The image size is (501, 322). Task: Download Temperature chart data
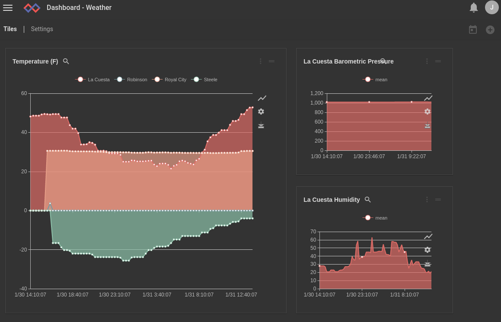(261, 125)
